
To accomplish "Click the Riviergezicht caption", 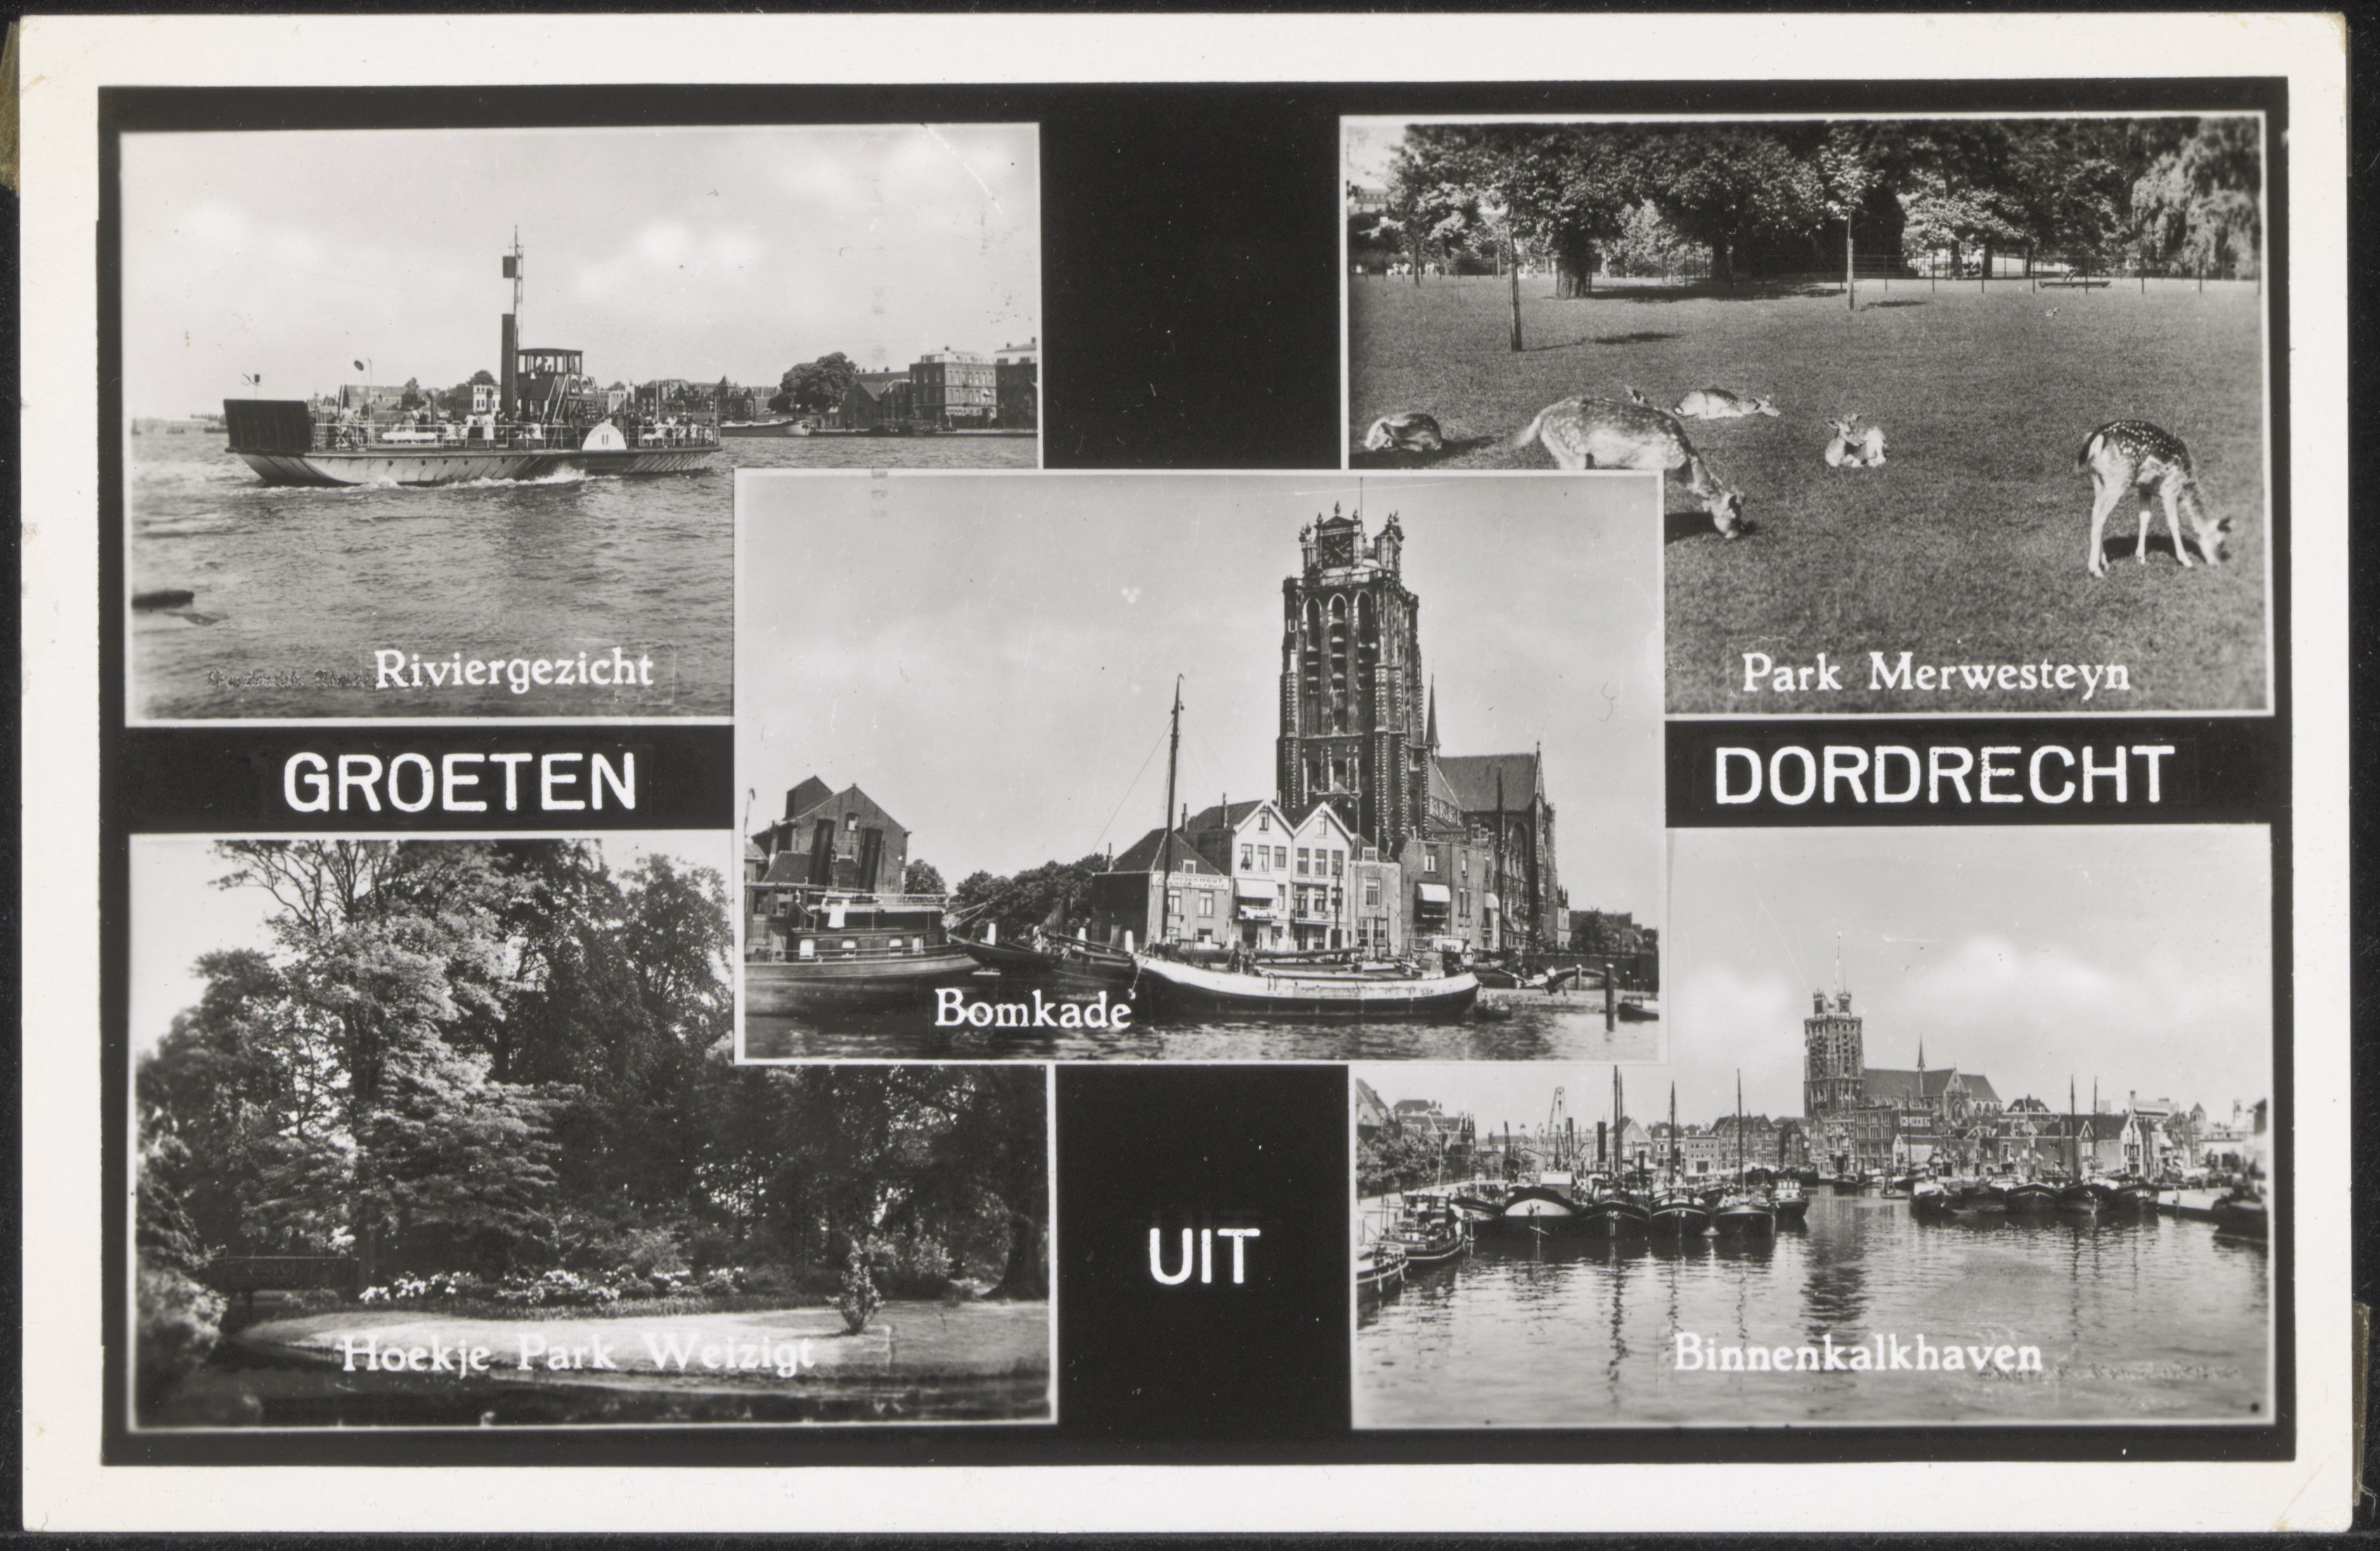I will pyautogui.click(x=514, y=668).
